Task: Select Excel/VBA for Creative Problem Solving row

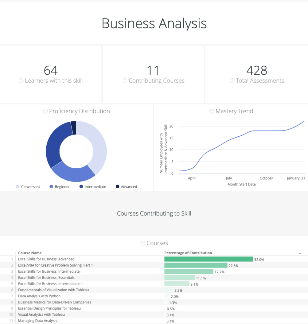Action: (x=154, y=265)
